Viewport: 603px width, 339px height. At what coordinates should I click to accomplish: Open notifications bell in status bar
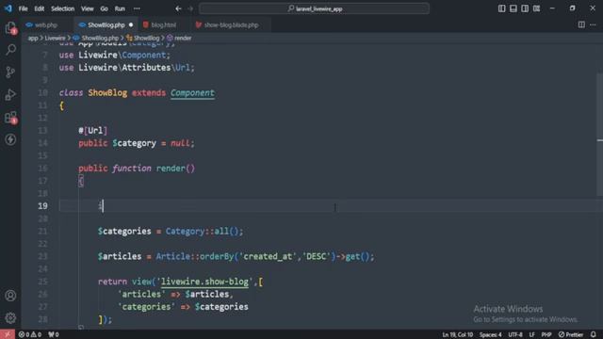(x=594, y=334)
